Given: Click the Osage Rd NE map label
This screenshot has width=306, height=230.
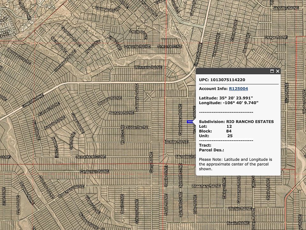Looking at the screenshot, I should tap(276, 37).
